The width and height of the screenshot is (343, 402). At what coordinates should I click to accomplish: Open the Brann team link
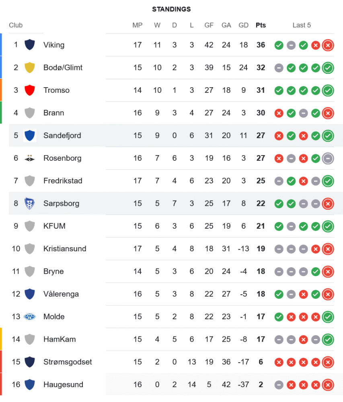(x=54, y=113)
